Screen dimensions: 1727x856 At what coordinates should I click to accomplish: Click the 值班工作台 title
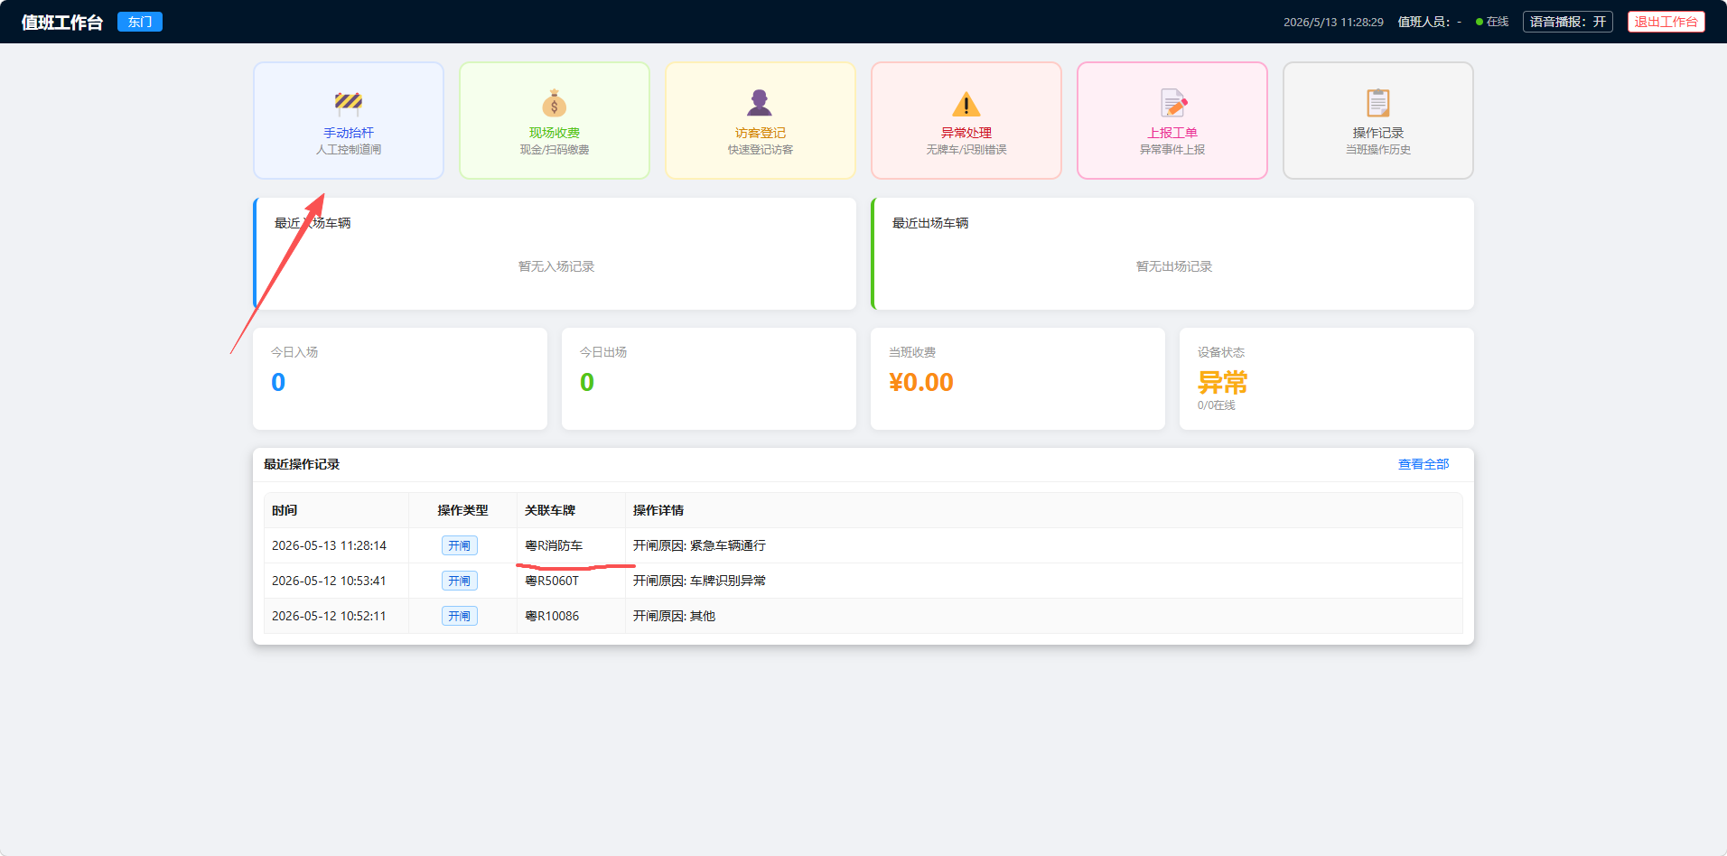62,22
